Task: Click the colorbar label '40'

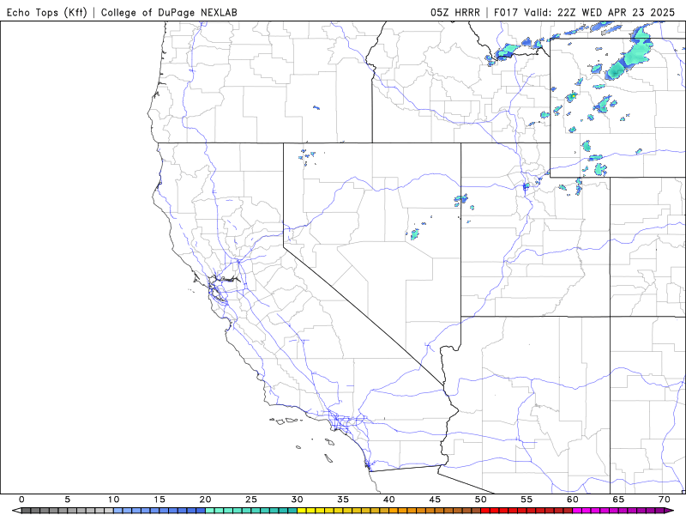Action: (389, 500)
